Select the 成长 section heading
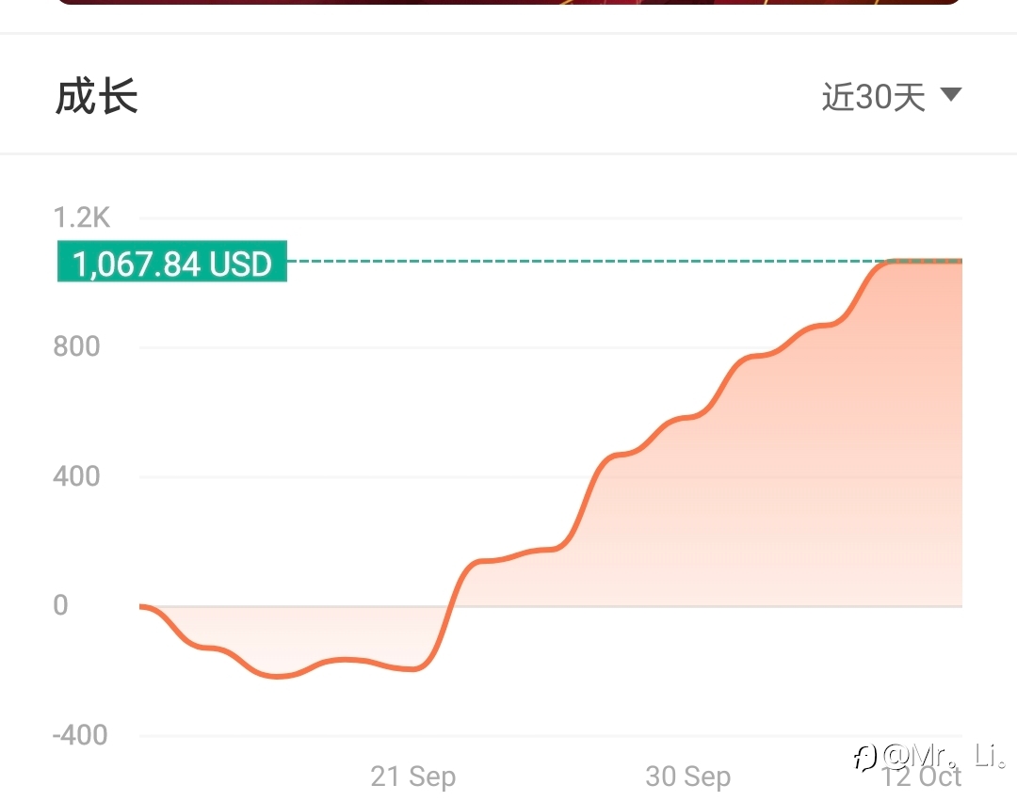The image size is (1017, 801). tap(97, 96)
